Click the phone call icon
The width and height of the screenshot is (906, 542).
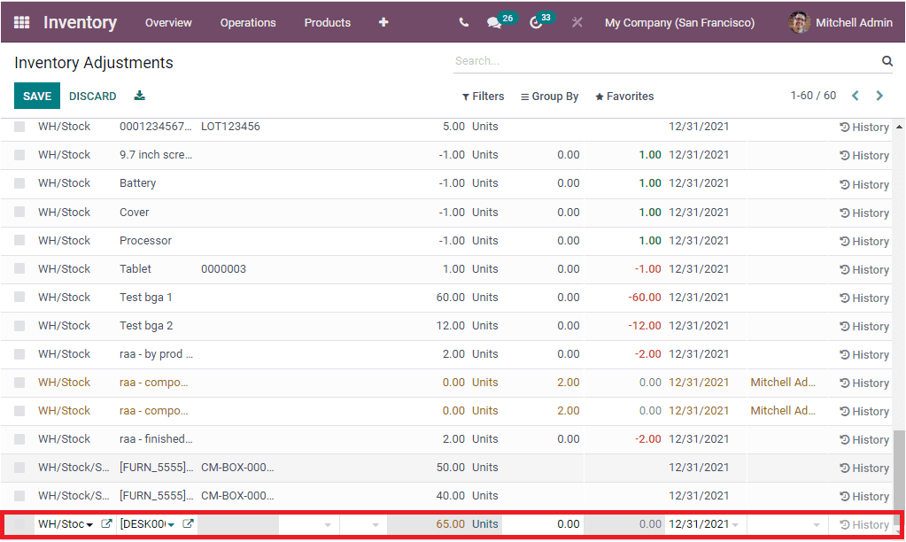463,22
